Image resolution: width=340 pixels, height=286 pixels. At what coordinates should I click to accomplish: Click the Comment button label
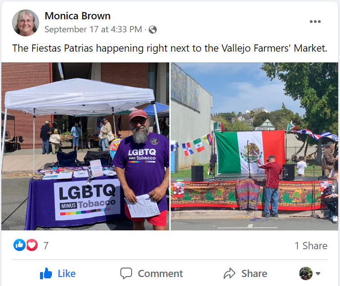pos(160,273)
